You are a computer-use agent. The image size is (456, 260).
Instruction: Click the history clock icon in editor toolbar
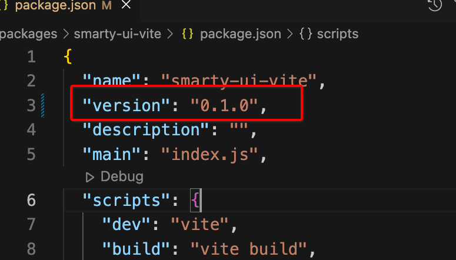point(435,5)
